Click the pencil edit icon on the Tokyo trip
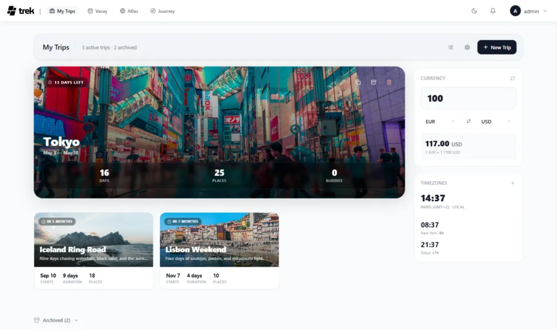 pyautogui.click(x=342, y=82)
